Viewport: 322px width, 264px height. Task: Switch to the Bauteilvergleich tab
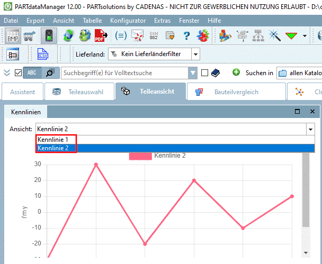[x=236, y=92]
